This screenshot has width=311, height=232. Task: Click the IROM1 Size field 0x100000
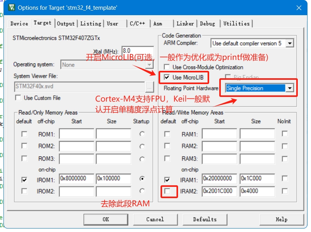(x=114, y=179)
